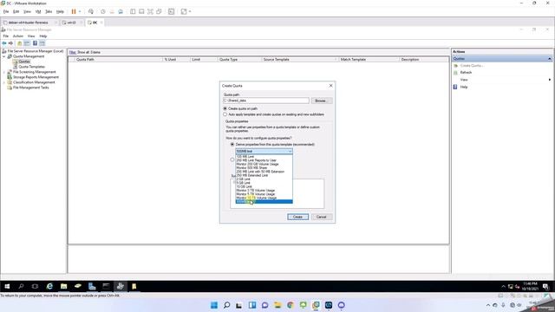
Task: Click Refresh in the Actions pane
Action: point(466,73)
